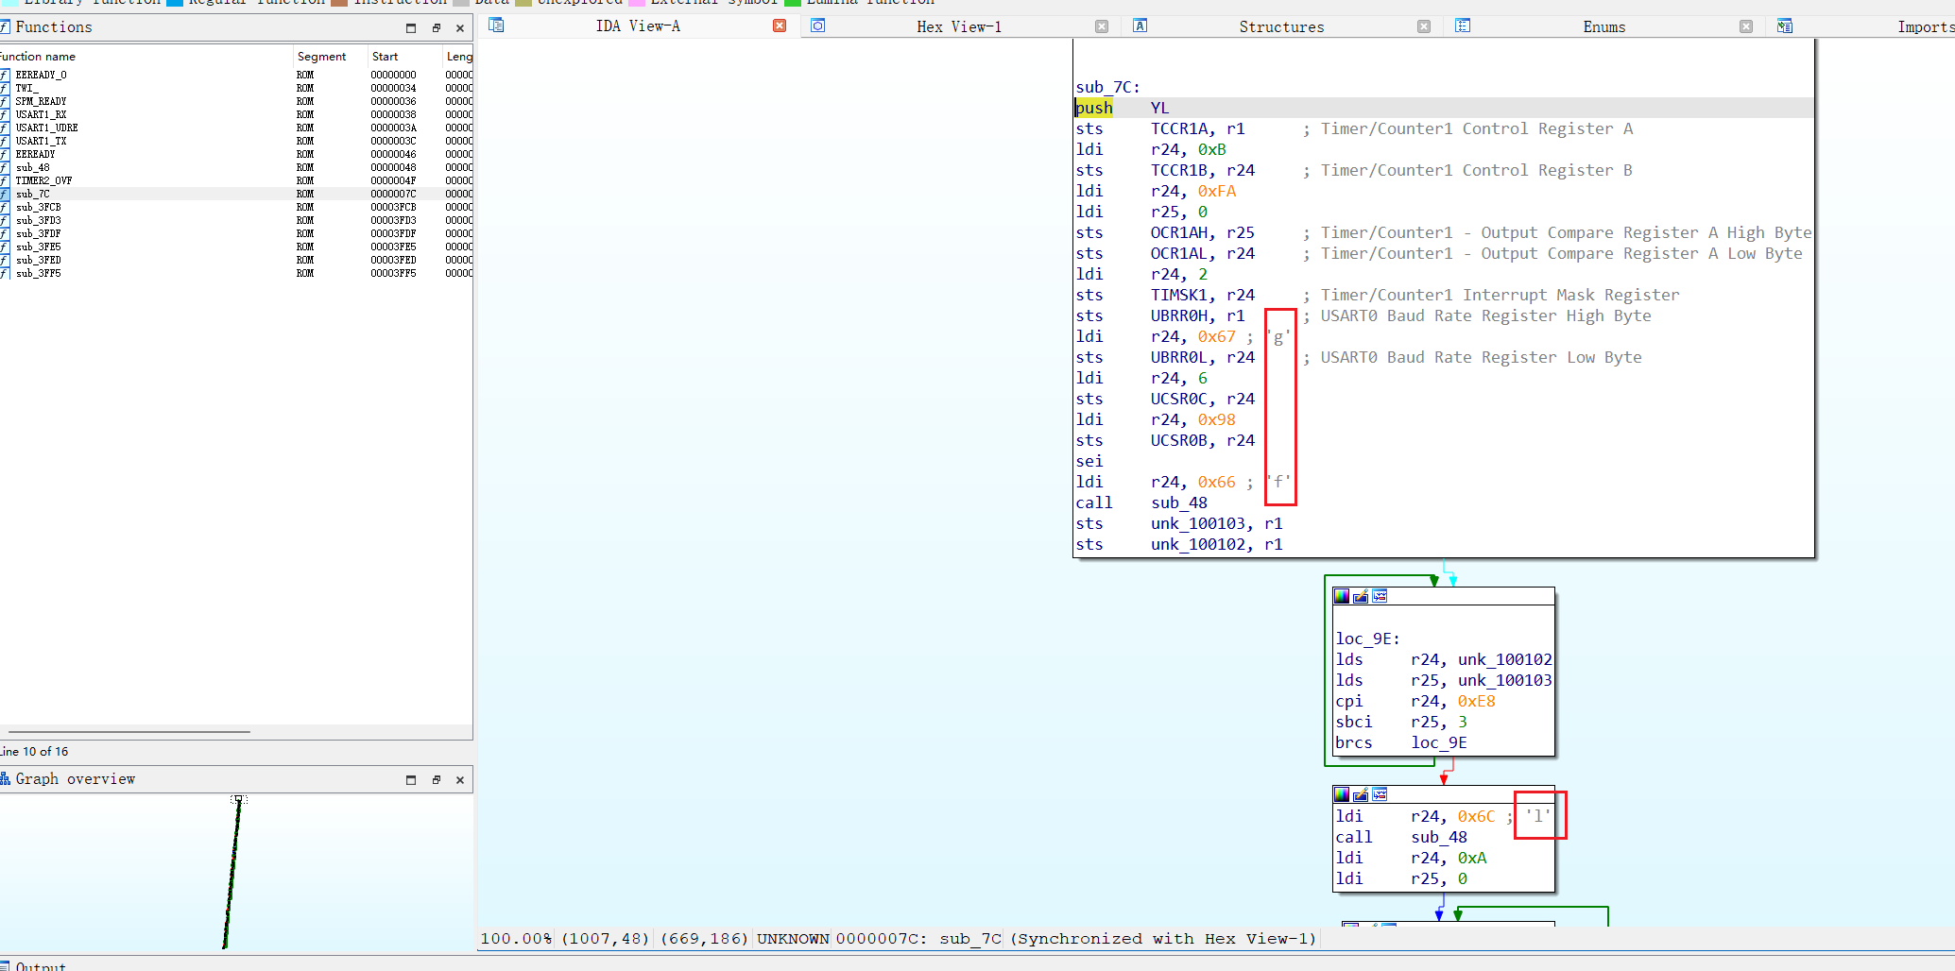Click group nodes icon in loc_9E node

1380,596
